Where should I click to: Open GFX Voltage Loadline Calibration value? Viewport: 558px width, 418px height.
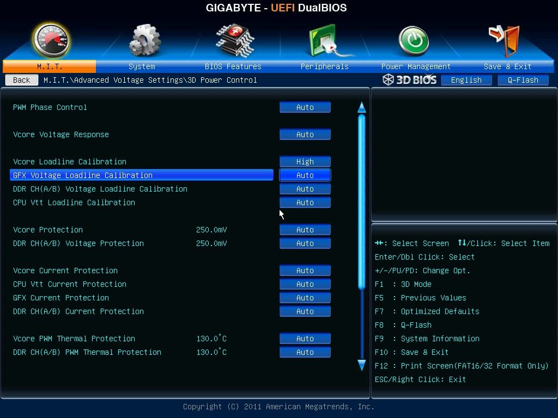pos(305,175)
